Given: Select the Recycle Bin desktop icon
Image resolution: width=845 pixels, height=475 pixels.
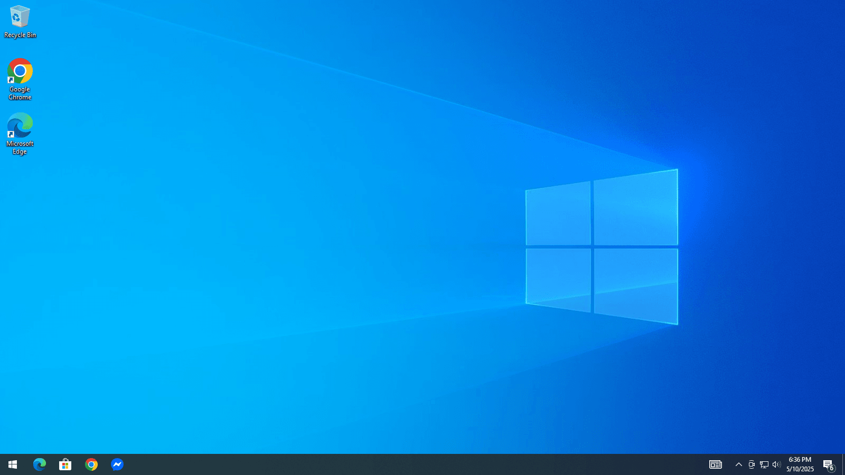Looking at the screenshot, I should [20, 17].
